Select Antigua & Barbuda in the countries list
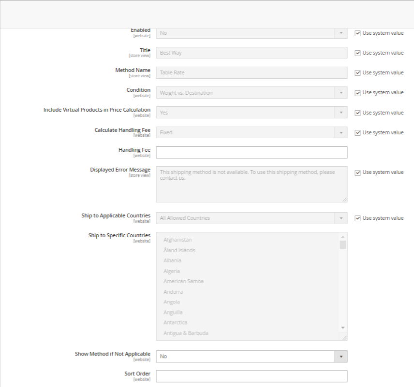 pyautogui.click(x=186, y=333)
